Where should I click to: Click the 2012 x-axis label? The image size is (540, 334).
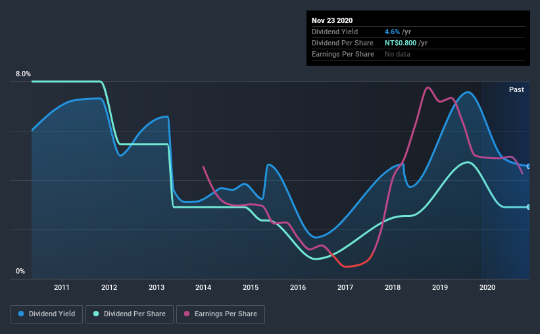(x=109, y=287)
